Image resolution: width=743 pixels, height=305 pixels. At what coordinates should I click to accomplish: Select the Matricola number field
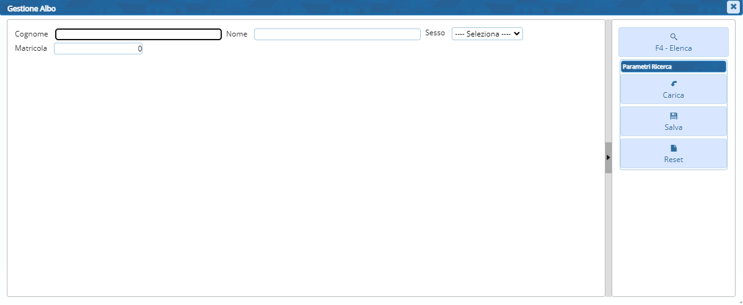[x=98, y=48]
